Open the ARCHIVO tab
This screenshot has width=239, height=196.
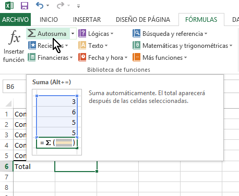[x=15, y=19]
